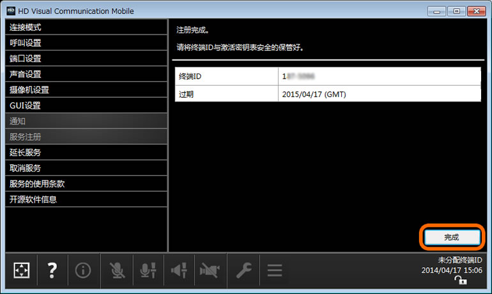Screen dimensions: 492x294
Task: Minimize the HD Visual Communication window
Action: pyautogui.click(x=436, y=12)
